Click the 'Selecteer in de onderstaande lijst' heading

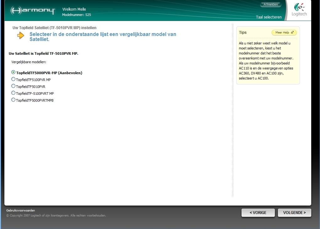pos(103,37)
